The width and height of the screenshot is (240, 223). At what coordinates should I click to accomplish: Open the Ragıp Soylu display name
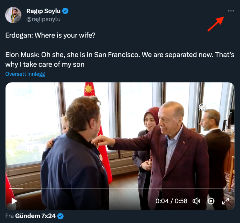43,11
